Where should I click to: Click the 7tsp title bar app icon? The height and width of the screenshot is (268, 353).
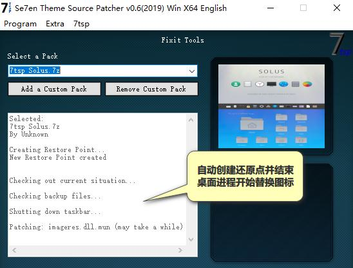pyautogui.click(x=6, y=8)
